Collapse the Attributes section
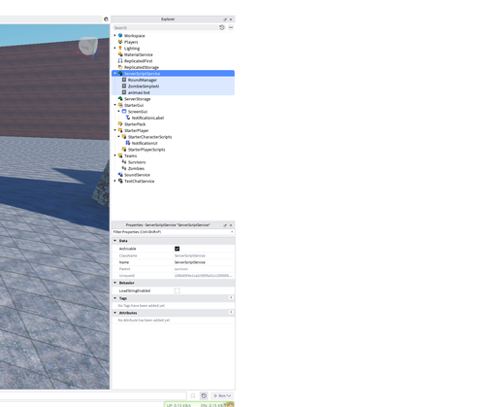485x407 pixels. [115, 313]
